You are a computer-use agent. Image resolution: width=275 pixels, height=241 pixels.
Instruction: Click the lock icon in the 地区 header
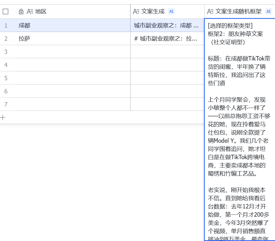[x=21, y=12]
